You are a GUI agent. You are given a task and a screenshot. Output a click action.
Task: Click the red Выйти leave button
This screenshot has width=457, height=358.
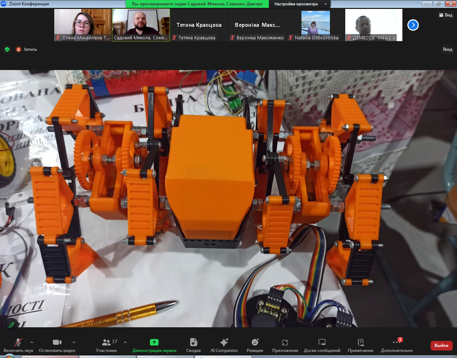[x=441, y=345]
